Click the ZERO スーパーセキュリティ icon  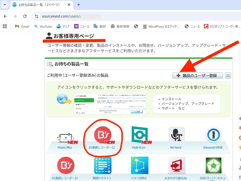coord(213,166)
